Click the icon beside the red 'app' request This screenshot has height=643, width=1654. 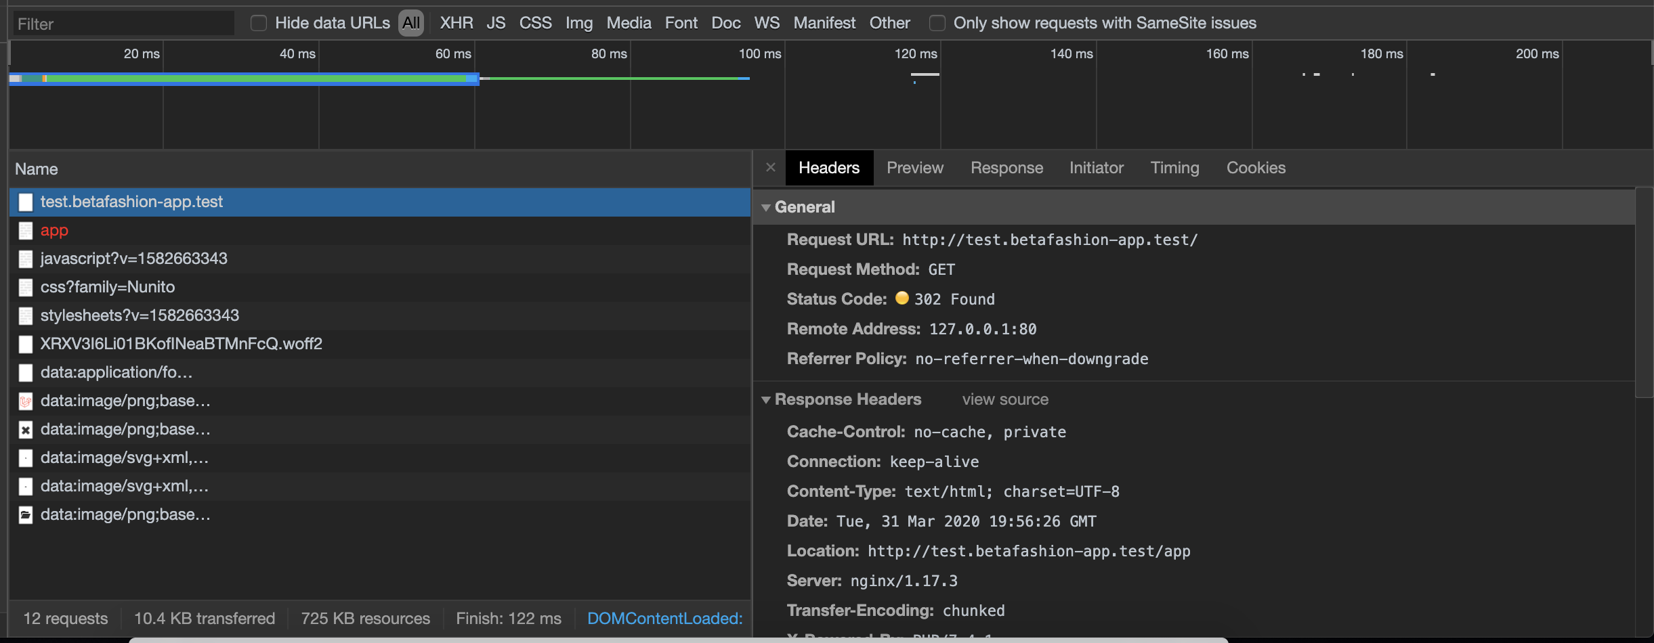pos(25,231)
